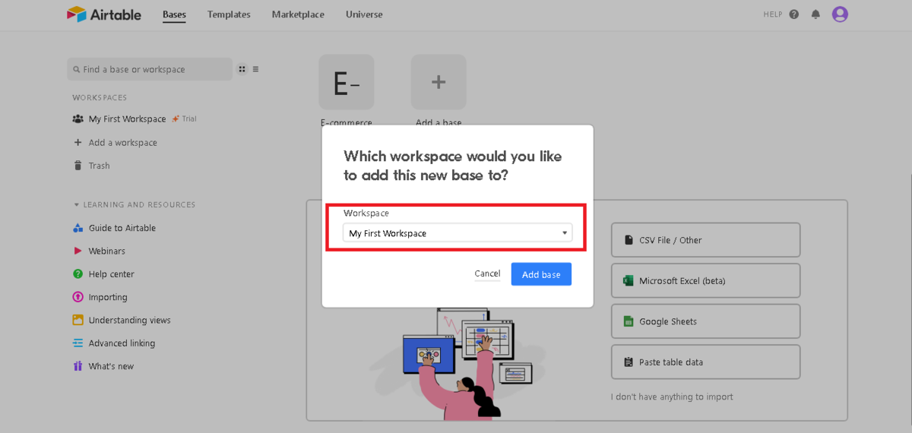The width and height of the screenshot is (912, 433).
Task: Click the plus icon for Add a workspace
Action: click(78, 143)
